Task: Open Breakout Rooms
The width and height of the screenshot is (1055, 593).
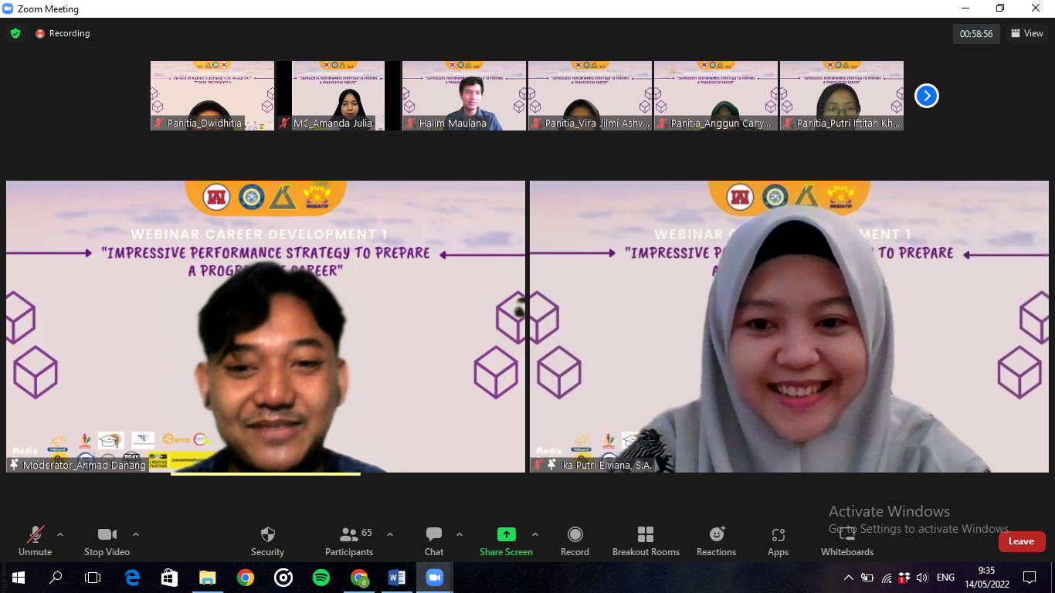Action: point(646,540)
